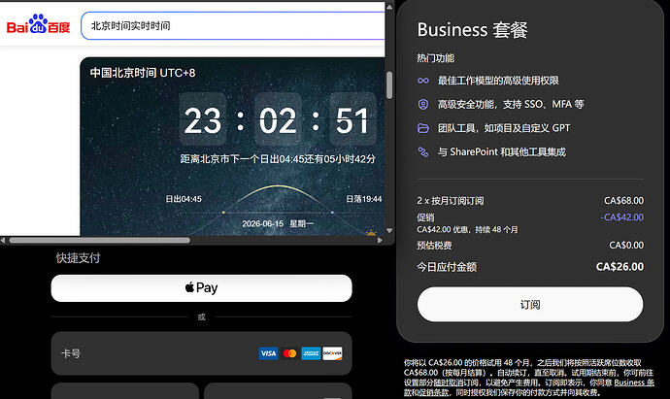Image resolution: width=670 pixels, height=399 pixels.
Task: Click the 今日应付金额 label
Action: (x=447, y=267)
